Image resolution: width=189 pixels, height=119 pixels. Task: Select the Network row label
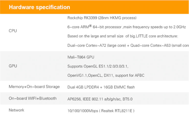(x=17, y=110)
